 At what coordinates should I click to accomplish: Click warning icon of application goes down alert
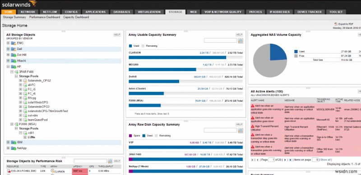[253, 117]
